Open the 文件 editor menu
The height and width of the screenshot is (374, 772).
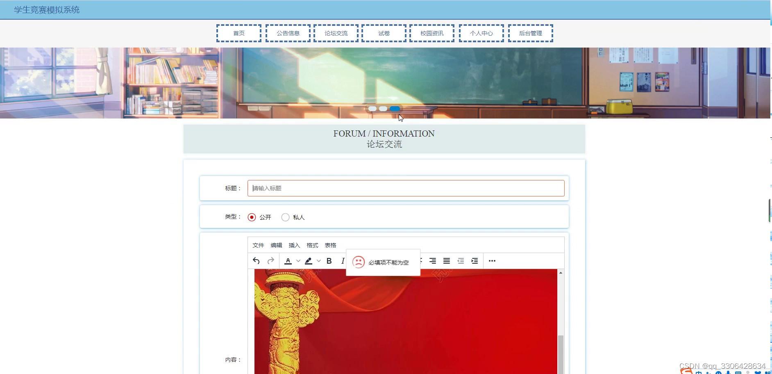coord(258,245)
